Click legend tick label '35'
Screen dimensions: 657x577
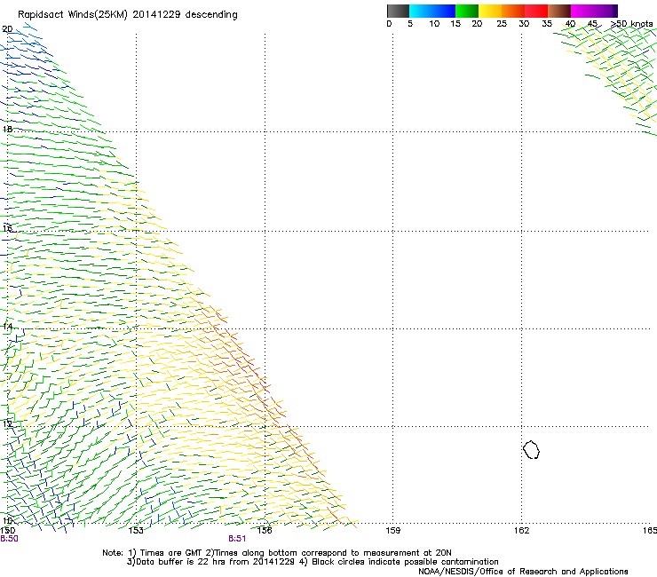click(547, 24)
